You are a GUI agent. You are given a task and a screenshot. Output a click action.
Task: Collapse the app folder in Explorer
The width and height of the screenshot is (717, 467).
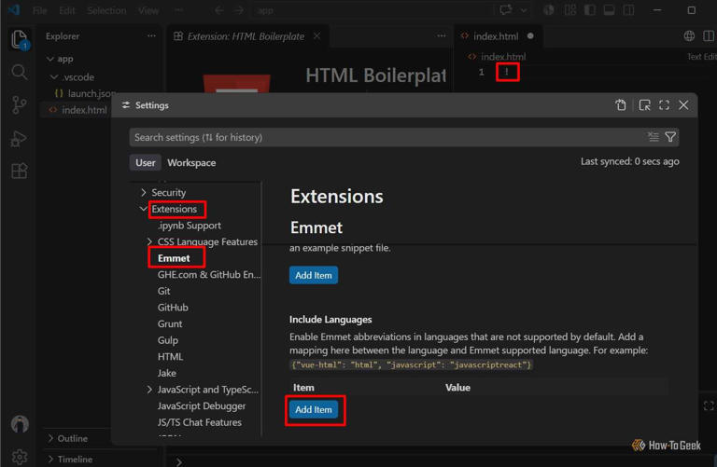[x=50, y=59]
